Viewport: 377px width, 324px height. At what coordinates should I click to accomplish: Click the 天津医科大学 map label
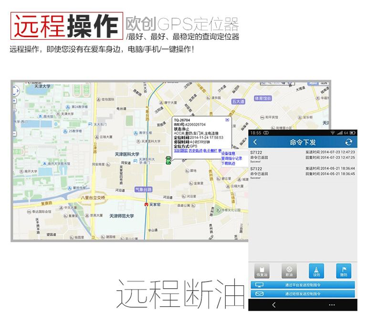coord(127,154)
